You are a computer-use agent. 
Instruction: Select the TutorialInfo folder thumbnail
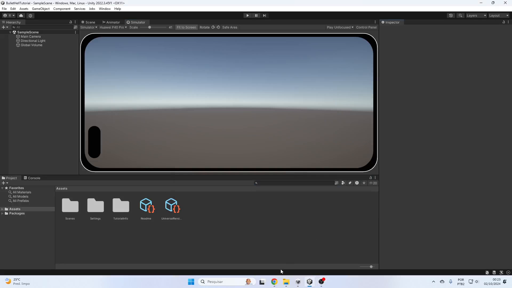click(121, 205)
